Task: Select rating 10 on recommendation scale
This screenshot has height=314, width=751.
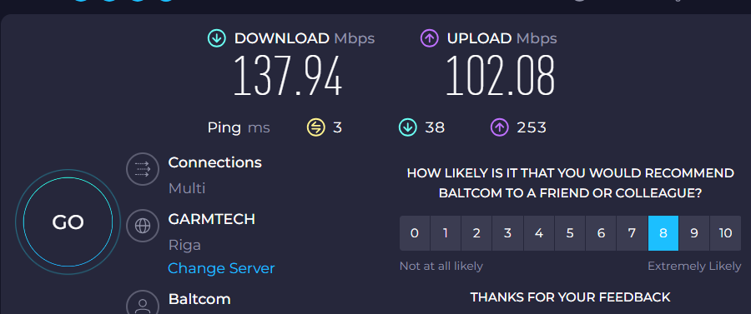Action: click(x=725, y=233)
